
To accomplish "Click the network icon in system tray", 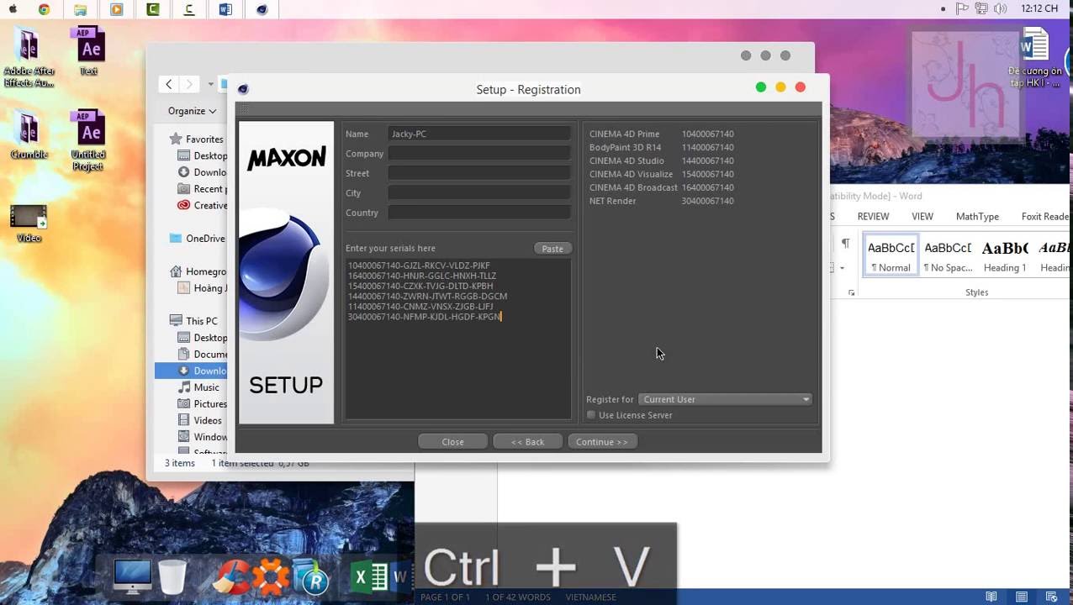I will pos(981,8).
